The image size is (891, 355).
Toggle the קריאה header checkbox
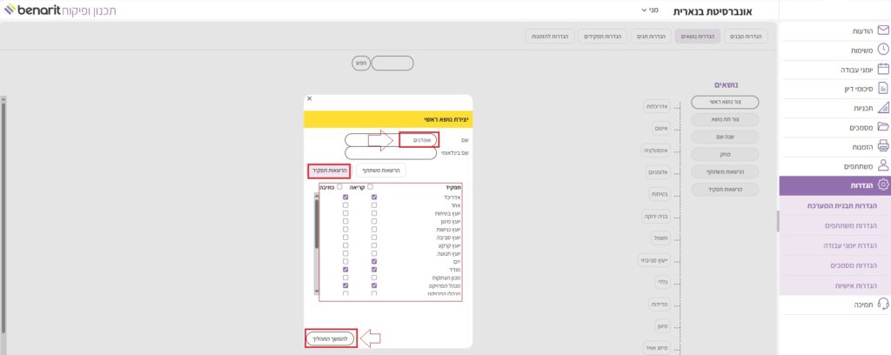click(371, 186)
